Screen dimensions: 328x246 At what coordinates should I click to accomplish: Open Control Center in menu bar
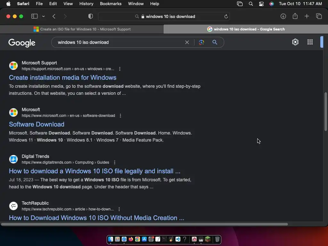click(x=261, y=4)
